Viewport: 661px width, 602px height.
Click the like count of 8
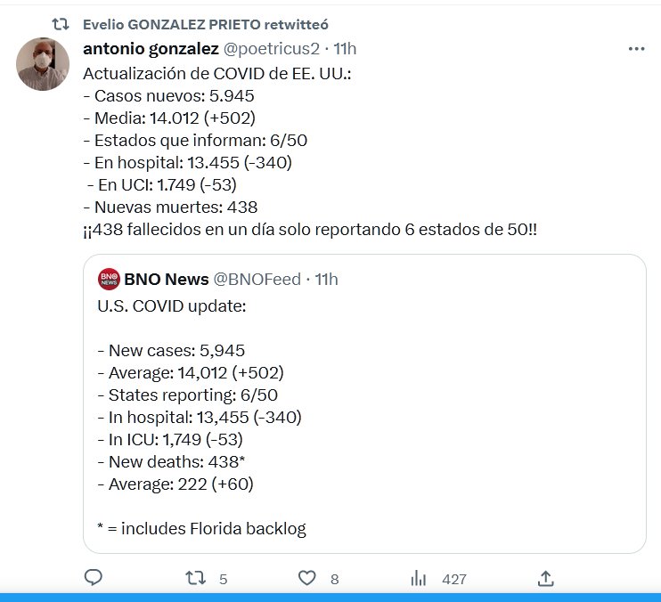(334, 579)
